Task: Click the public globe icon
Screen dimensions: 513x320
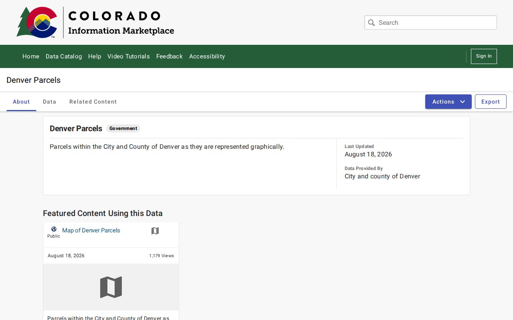Action: tap(54, 229)
